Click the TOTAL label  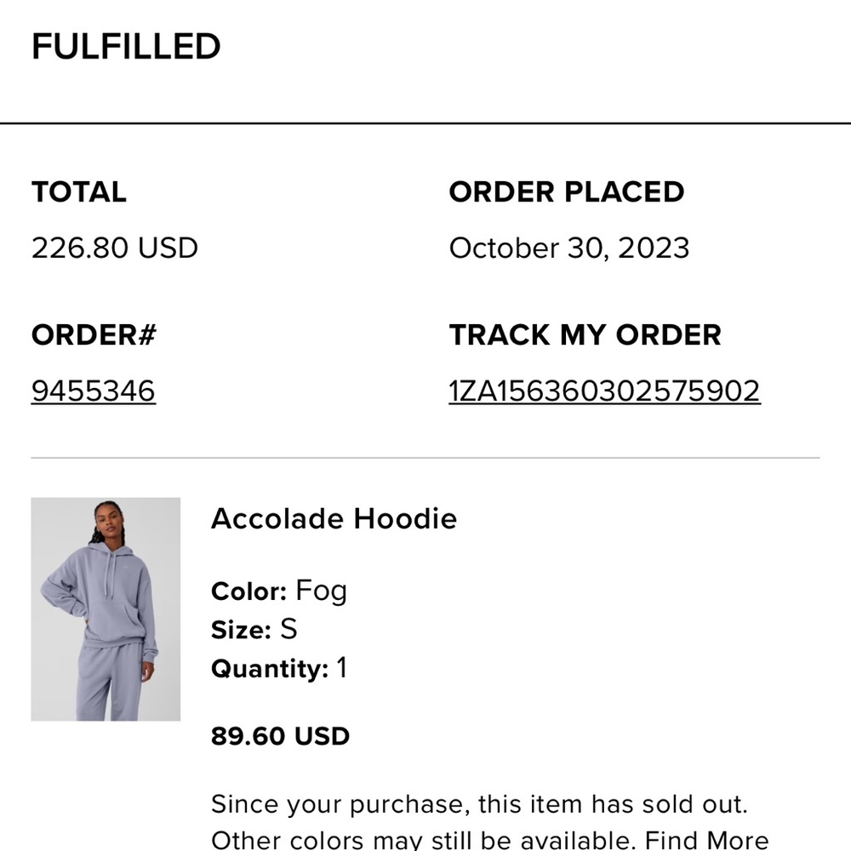pos(78,192)
